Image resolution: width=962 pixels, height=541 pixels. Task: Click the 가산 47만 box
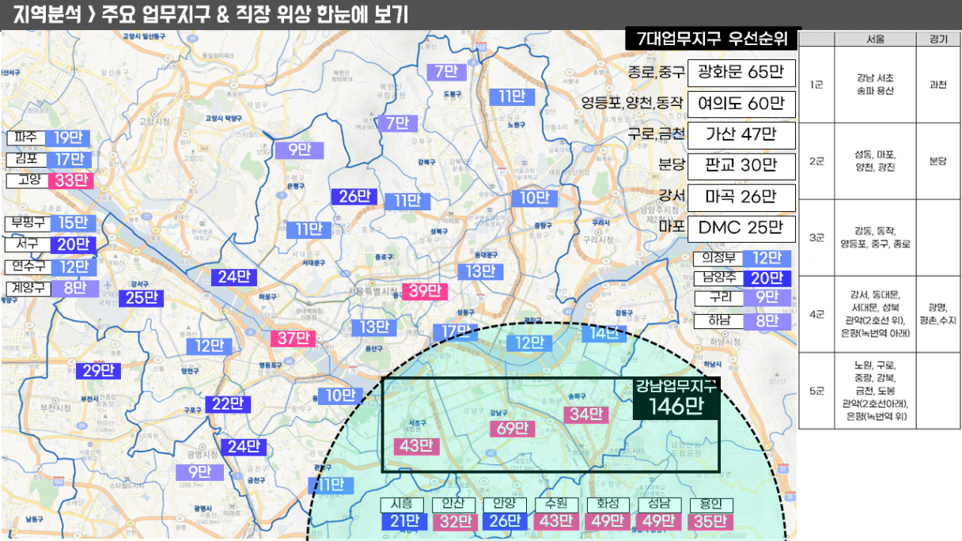[x=740, y=134]
